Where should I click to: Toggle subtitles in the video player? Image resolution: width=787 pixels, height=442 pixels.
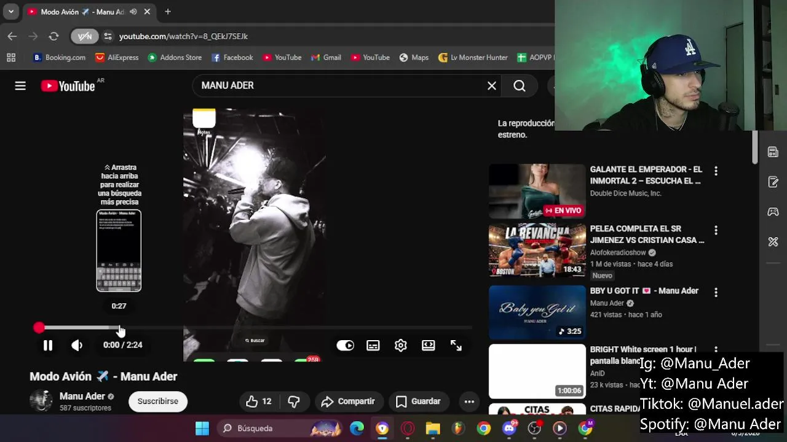click(x=373, y=346)
